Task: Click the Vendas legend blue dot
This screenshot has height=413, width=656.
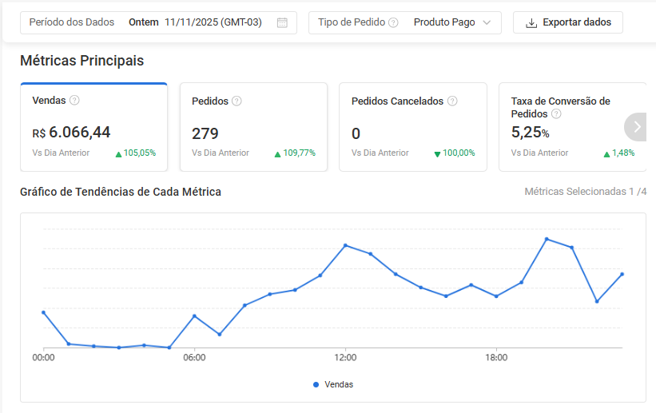Action: (x=316, y=384)
